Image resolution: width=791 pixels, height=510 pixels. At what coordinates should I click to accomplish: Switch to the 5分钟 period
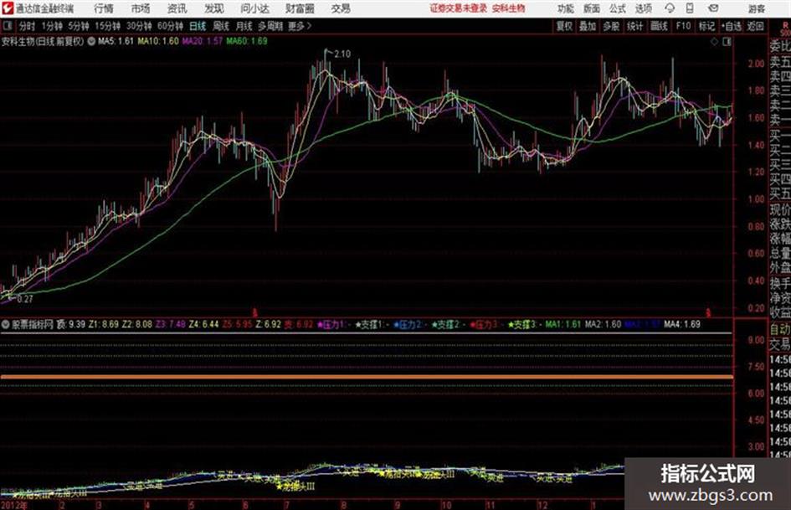pyautogui.click(x=78, y=26)
